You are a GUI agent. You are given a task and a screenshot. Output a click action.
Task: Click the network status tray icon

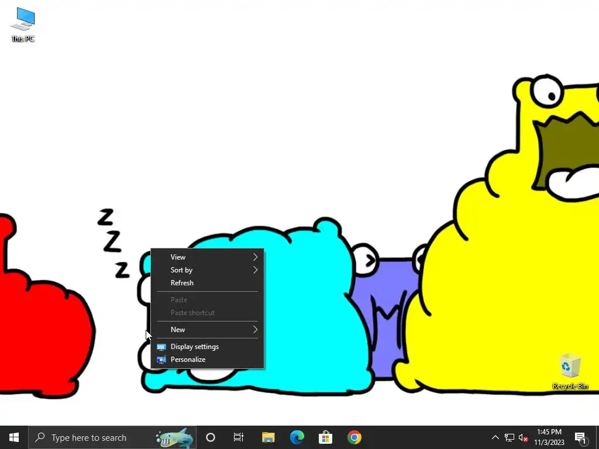tap(510, 437)
